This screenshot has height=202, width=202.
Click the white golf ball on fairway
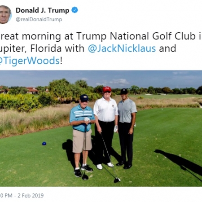click(x=162, y=109)
